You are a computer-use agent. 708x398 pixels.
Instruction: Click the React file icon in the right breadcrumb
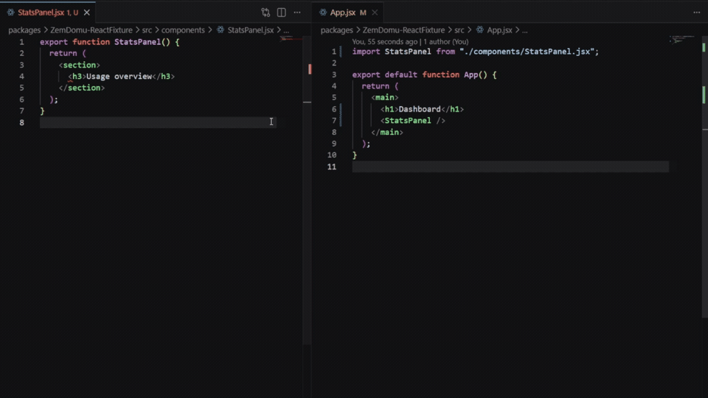[x=479, y=29]
